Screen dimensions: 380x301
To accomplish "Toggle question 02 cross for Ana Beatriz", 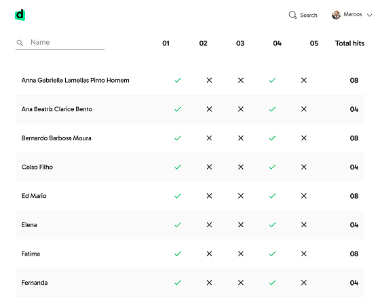I will point(209,109).
